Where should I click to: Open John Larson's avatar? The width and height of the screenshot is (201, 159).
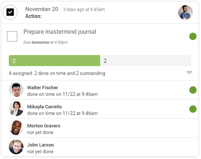[16, 147]
